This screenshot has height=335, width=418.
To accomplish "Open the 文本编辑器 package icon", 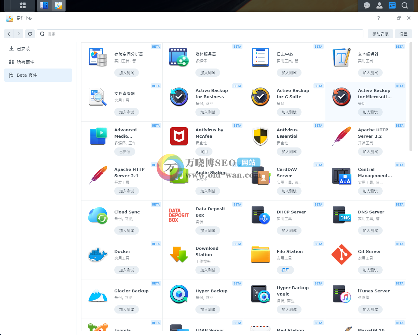I will pos(342,57).
